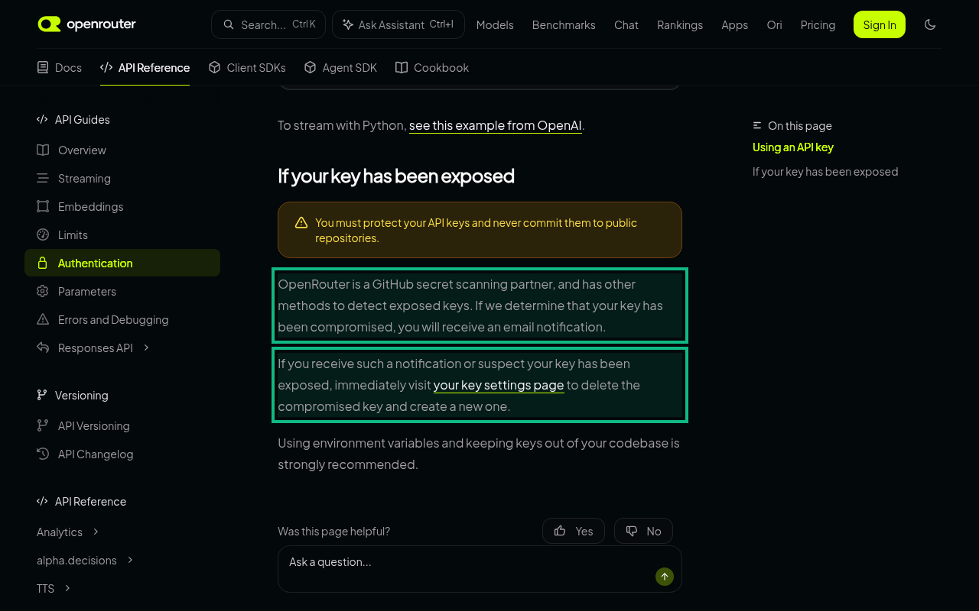Click the Limits gauge icon
Image resolution: width=979 pixels, height=611 pixels.
43,234
